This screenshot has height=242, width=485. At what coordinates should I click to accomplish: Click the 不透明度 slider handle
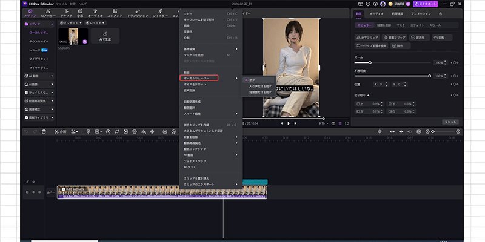[x=430, y=76]
